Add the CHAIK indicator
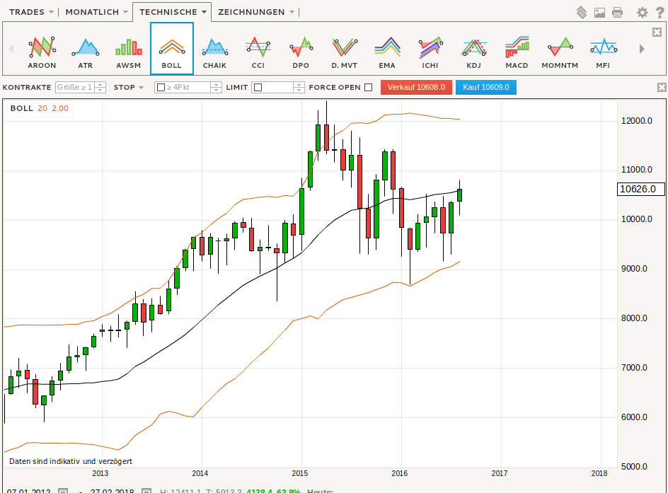Image resolution: width=668 pixels, height=493 pixels. (214, 53)
